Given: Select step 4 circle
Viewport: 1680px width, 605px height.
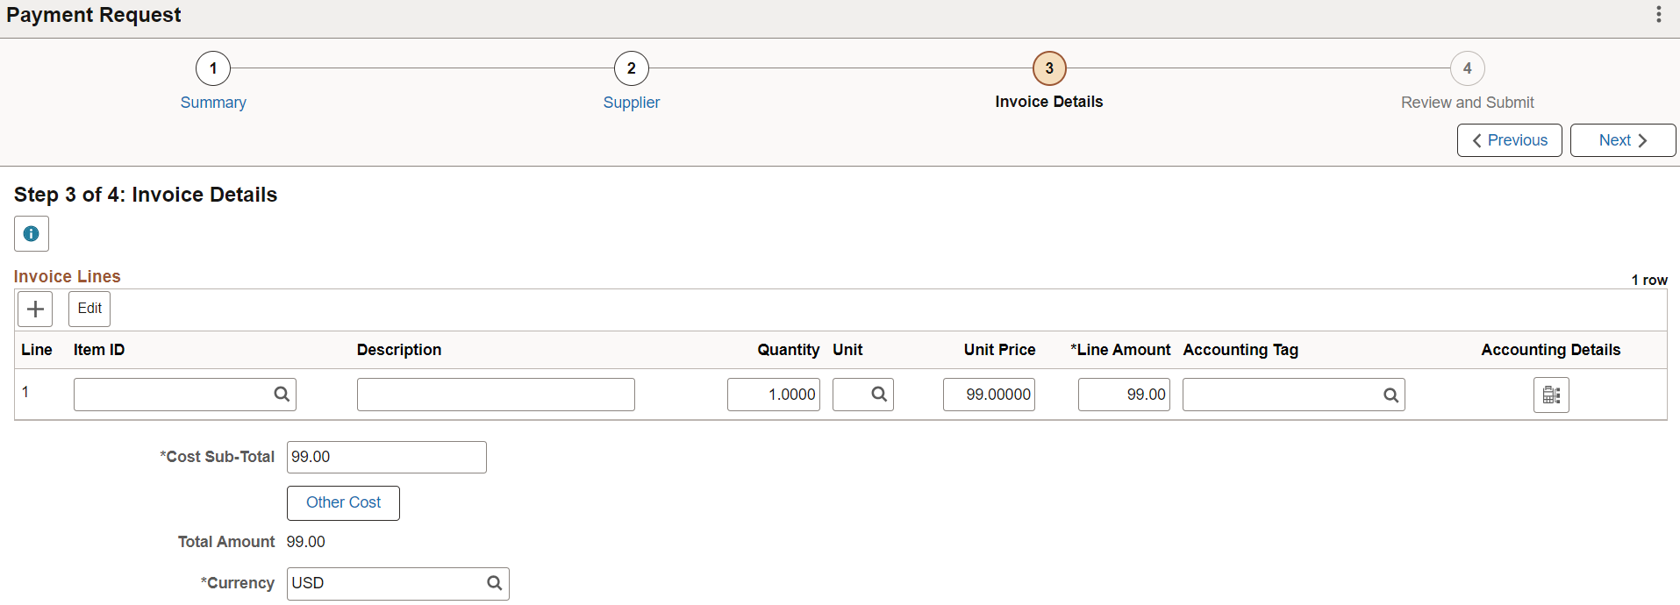Looking at the screenshot, I should coord(1468,68).
